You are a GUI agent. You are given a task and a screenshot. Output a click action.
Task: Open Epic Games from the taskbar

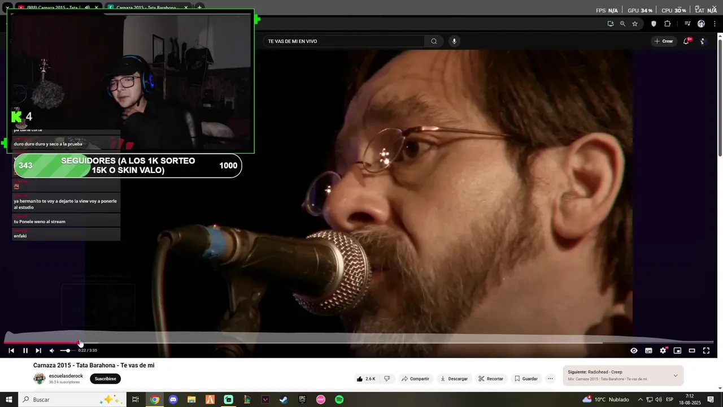(x=302, y=400)
